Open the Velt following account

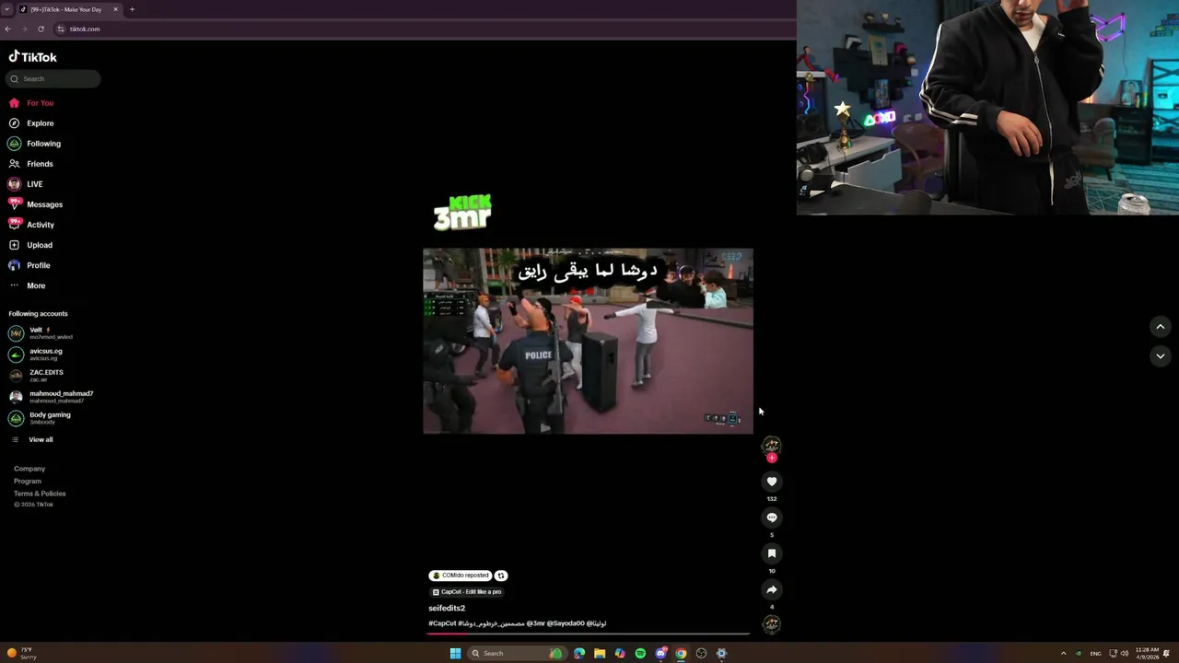tap(41, 333)
